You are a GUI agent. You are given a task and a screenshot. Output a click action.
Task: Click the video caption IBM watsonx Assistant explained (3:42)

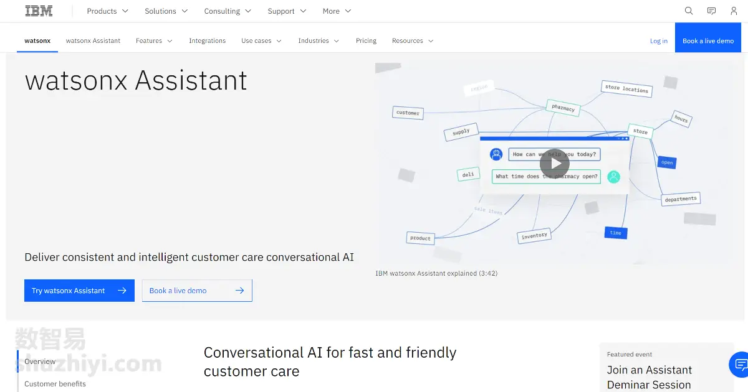pos(436,273)
